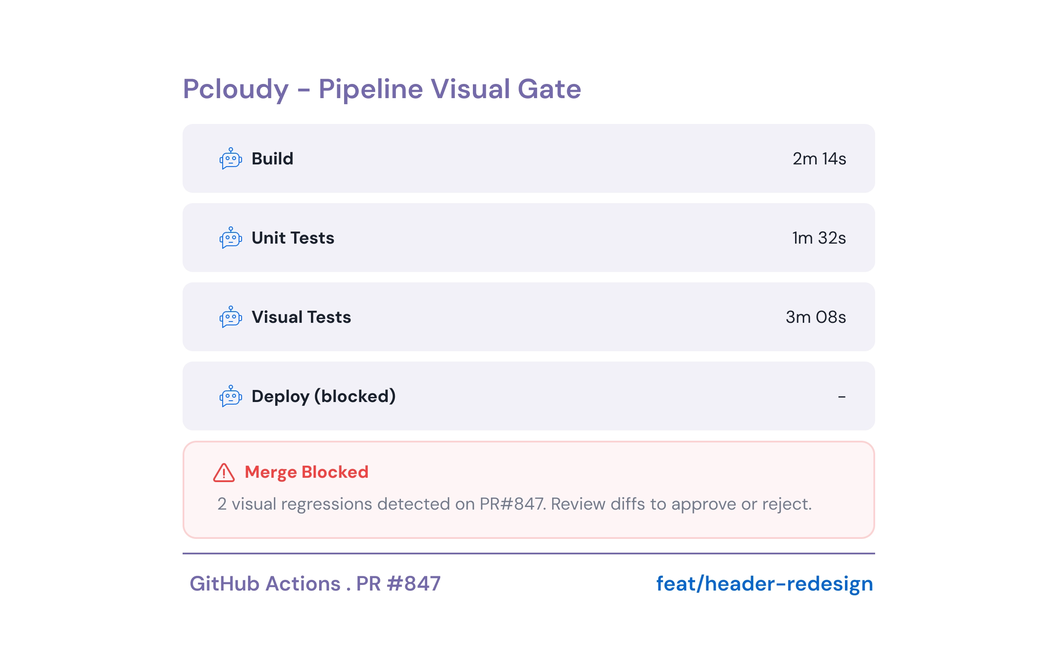
Task: Click the GitHub Actions . PR #847 label
Action: [x=315, y=584]
